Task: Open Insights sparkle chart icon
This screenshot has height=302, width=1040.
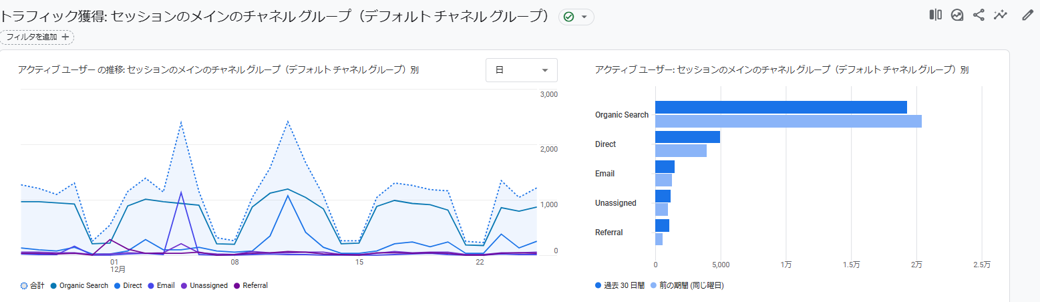Action: (1000, 15)
